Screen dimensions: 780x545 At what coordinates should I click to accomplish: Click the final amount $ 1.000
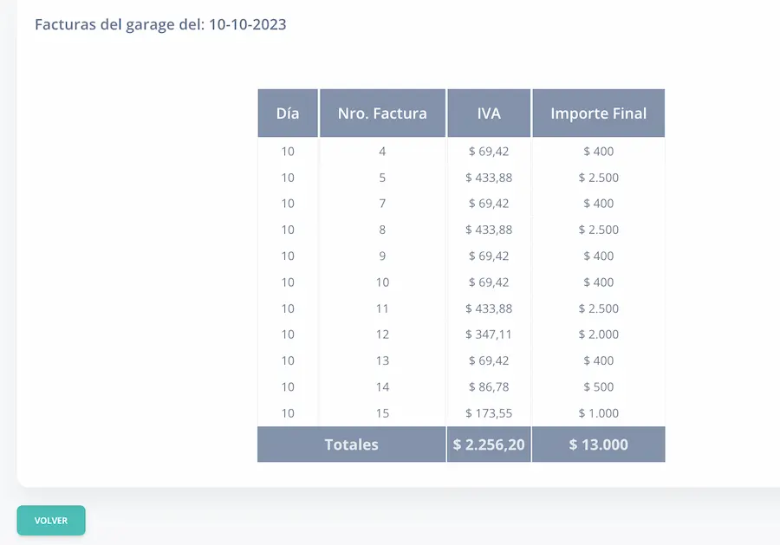click(x=598, y=413)
